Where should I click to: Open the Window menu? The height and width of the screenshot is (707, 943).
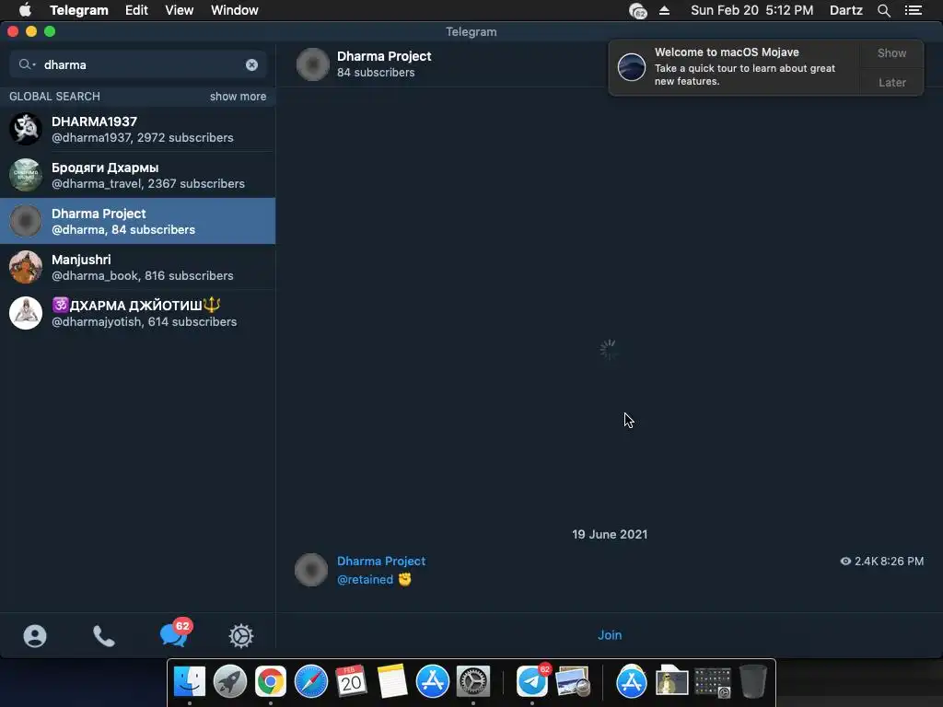point(235,10)
